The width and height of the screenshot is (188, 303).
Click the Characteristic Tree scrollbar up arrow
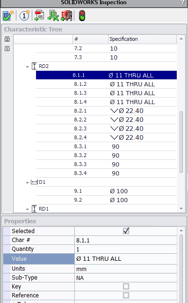click(181, 38)
